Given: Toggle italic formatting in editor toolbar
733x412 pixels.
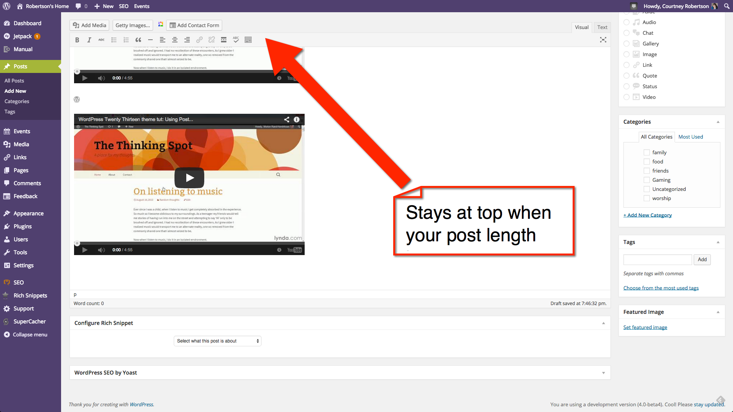Looking at the screenshot, I should (89, 40).
